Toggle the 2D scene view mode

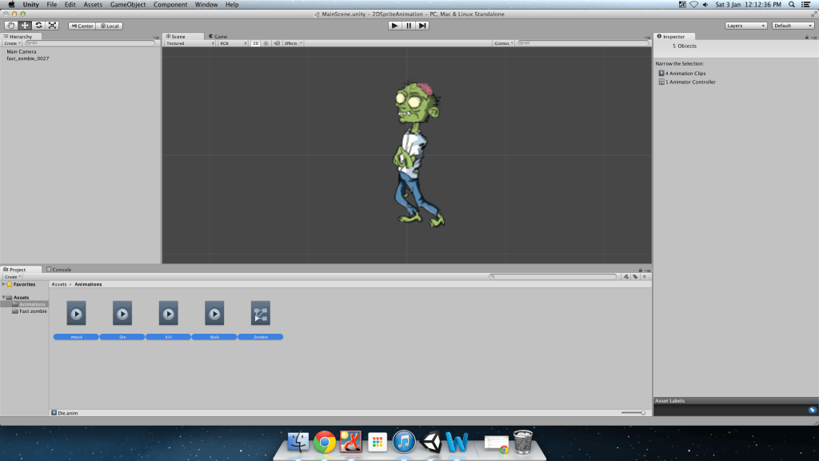coord(255,43)
